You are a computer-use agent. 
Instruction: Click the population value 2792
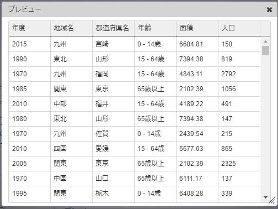[x=239, y=74]
